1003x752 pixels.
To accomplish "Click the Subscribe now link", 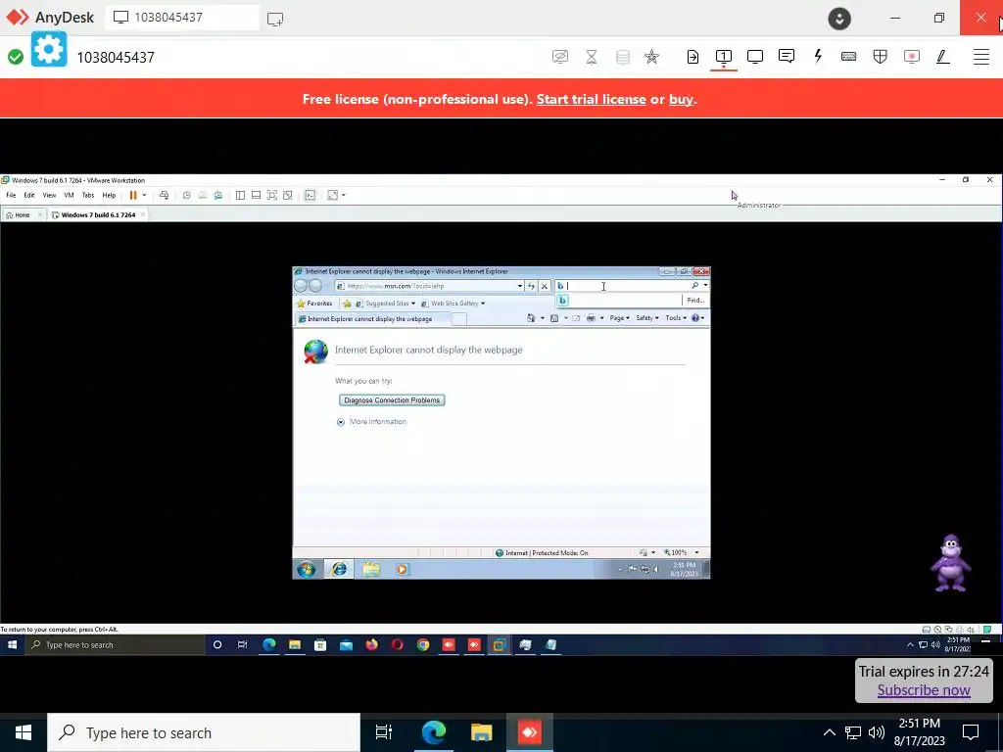I will [924, 690].
